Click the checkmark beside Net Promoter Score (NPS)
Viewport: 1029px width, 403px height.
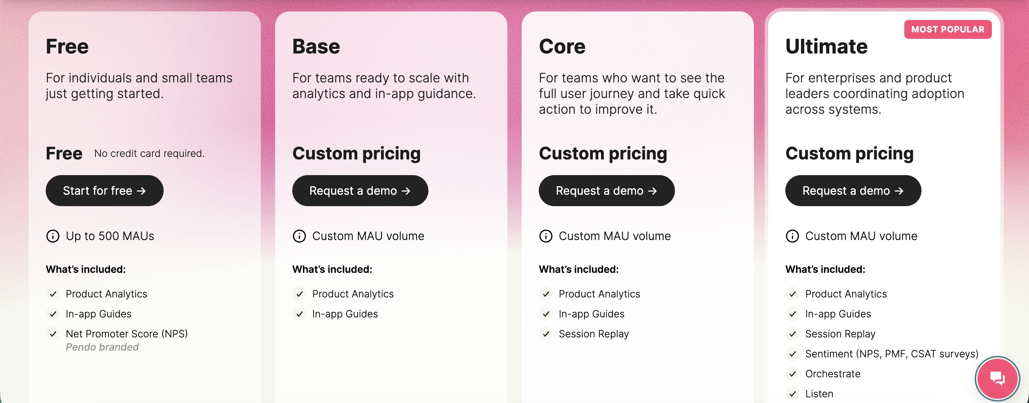[x=53, y=334]
